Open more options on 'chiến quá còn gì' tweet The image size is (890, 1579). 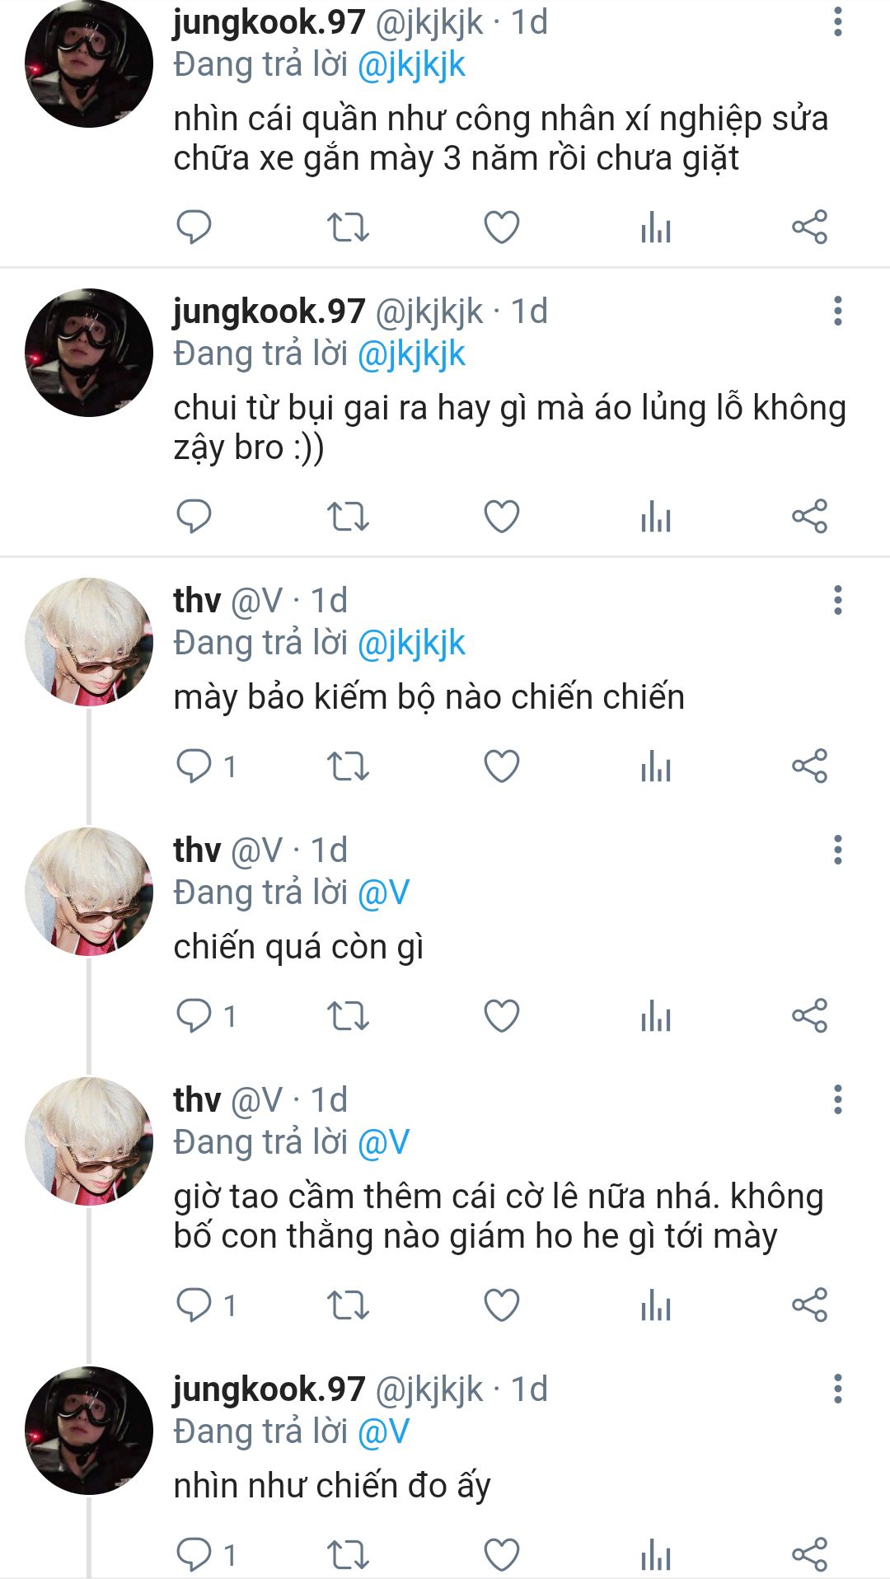pyautogui.click(x=838, y=850)
